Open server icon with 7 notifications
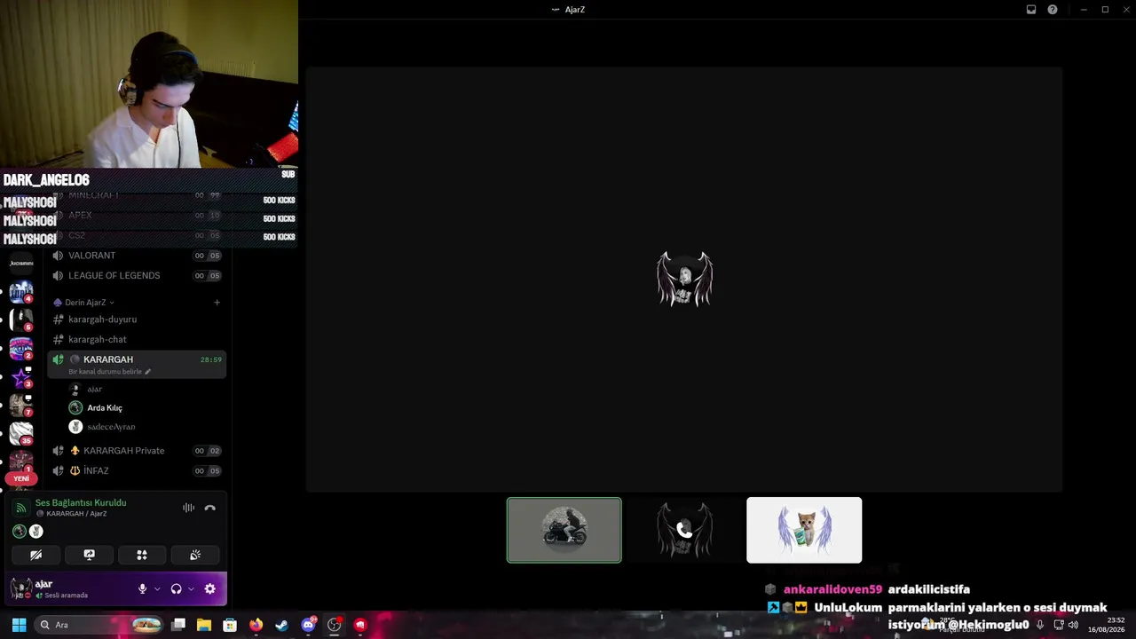 [x=21, y=406]
